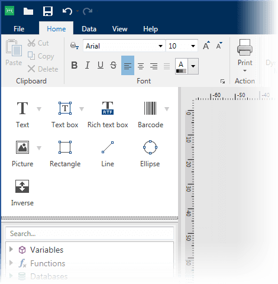The height and width of the screenshot is (284, 278).
Task: Select the Text box tool
Action: pos(65,114)
